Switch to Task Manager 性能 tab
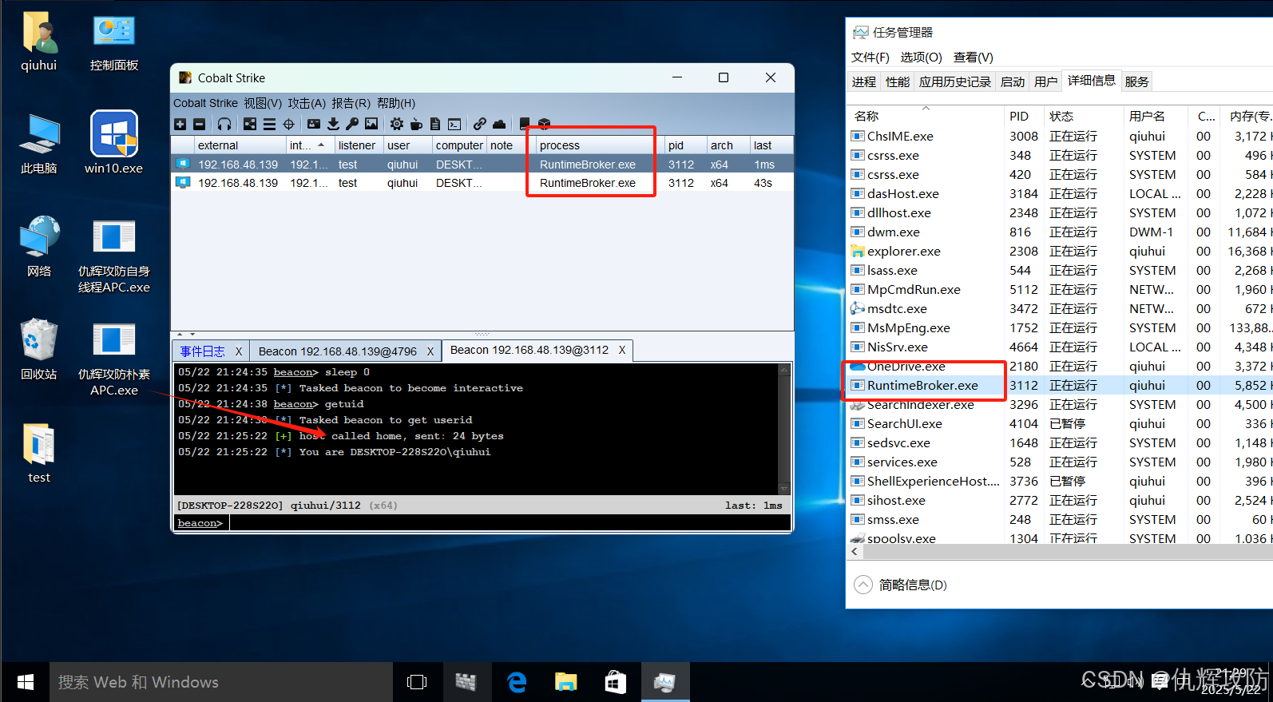 click(897, 81)
